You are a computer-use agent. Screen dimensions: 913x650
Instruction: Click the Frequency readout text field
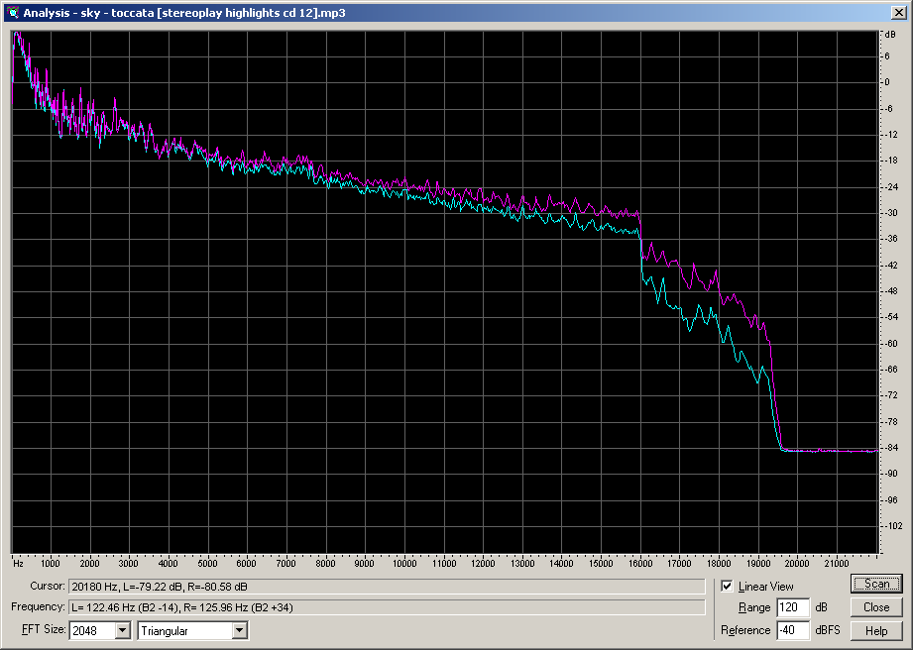pos(387,606)
